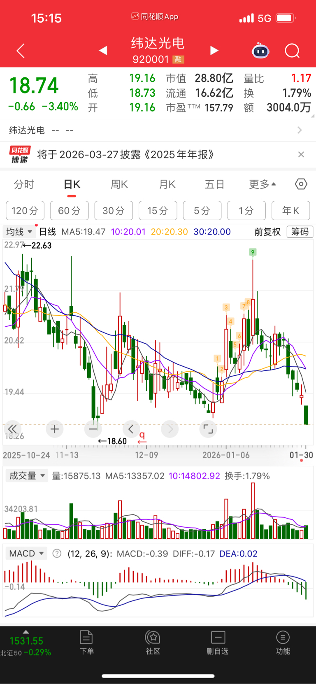Move chart right with chevron
Viewport: 316px width, 684px height.
[170, 429]
